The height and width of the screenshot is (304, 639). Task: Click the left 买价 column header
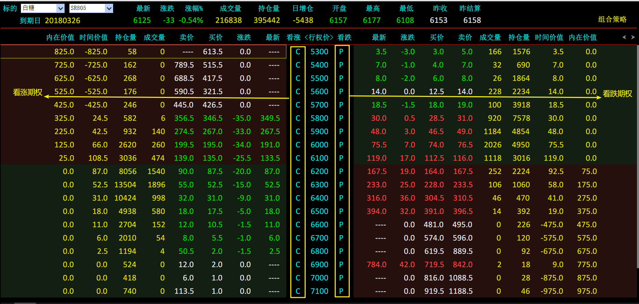click(216, 38)
